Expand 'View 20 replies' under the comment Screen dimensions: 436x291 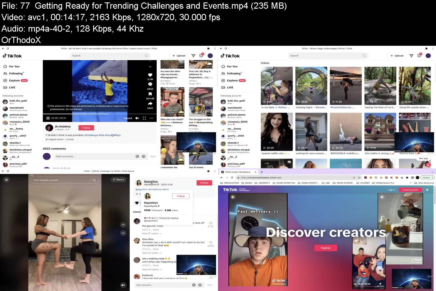pos(152,269)
